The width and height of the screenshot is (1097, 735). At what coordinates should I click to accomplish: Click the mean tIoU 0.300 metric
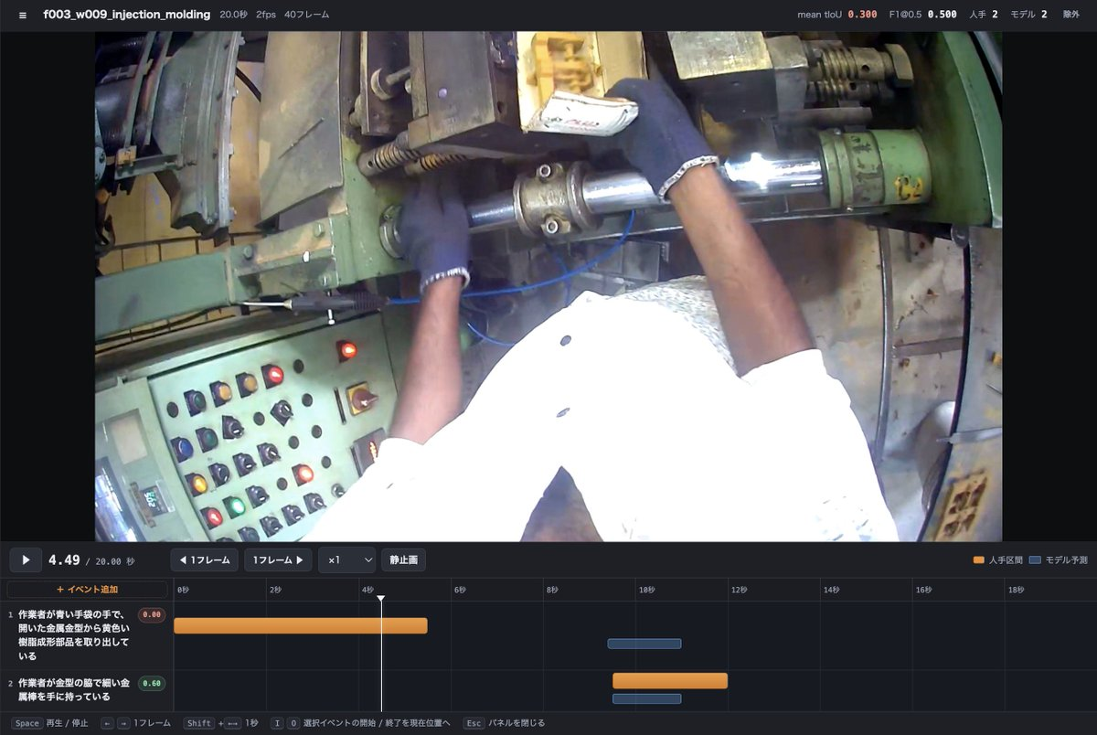tap(837, 15)
